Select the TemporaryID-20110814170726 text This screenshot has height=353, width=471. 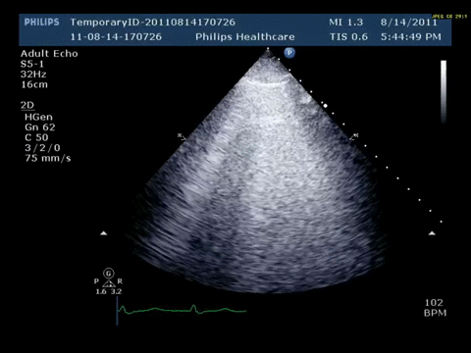coord(153,23)
